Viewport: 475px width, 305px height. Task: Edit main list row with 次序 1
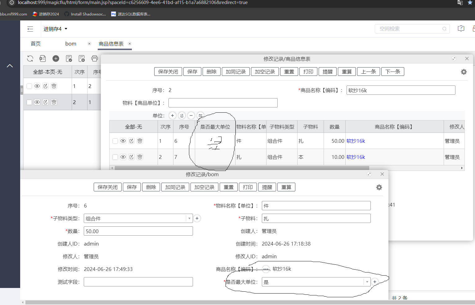tap(46, 86)
